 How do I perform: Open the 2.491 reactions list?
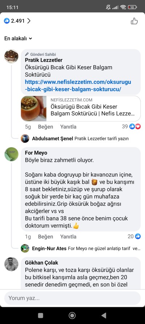(17, 21)
